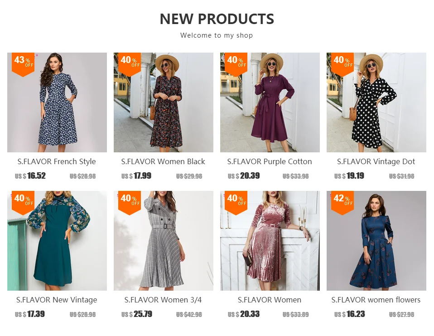This screenshot has height=336, width=434.
Task: Open the Vintage Dot polka dress image
Action: (x=376, y=102)
